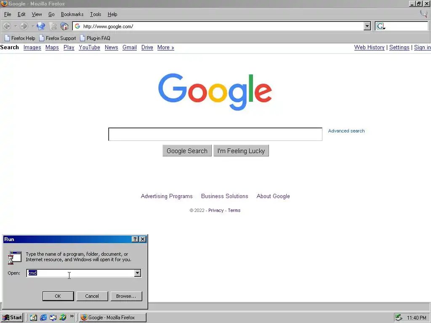
Task: Expand the quick launch overflow chevron
Action: coord(72,316)
